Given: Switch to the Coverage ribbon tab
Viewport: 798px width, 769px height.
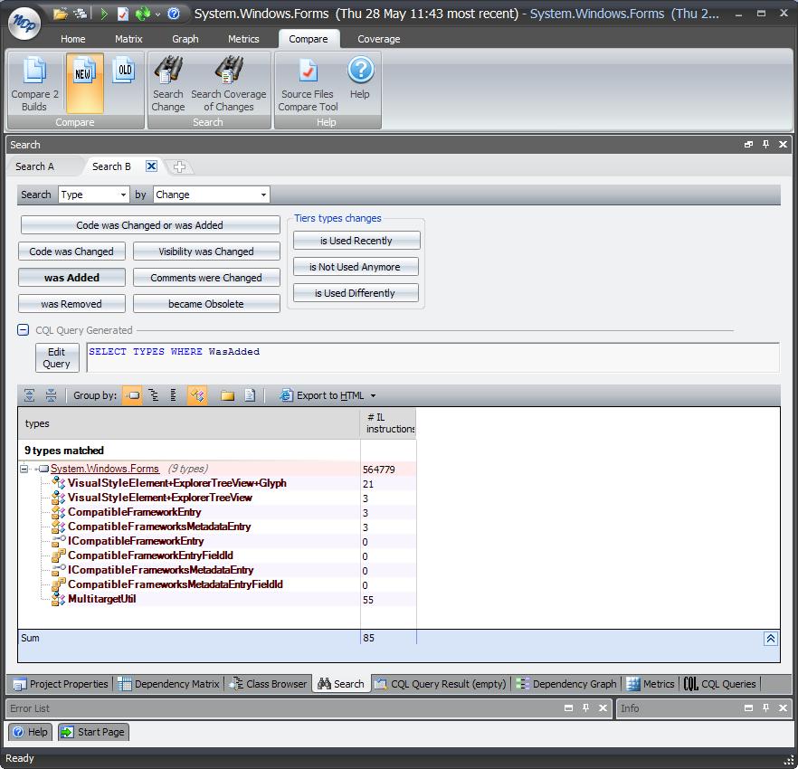Looking at the screenshot, I should (x=378, y=39).
